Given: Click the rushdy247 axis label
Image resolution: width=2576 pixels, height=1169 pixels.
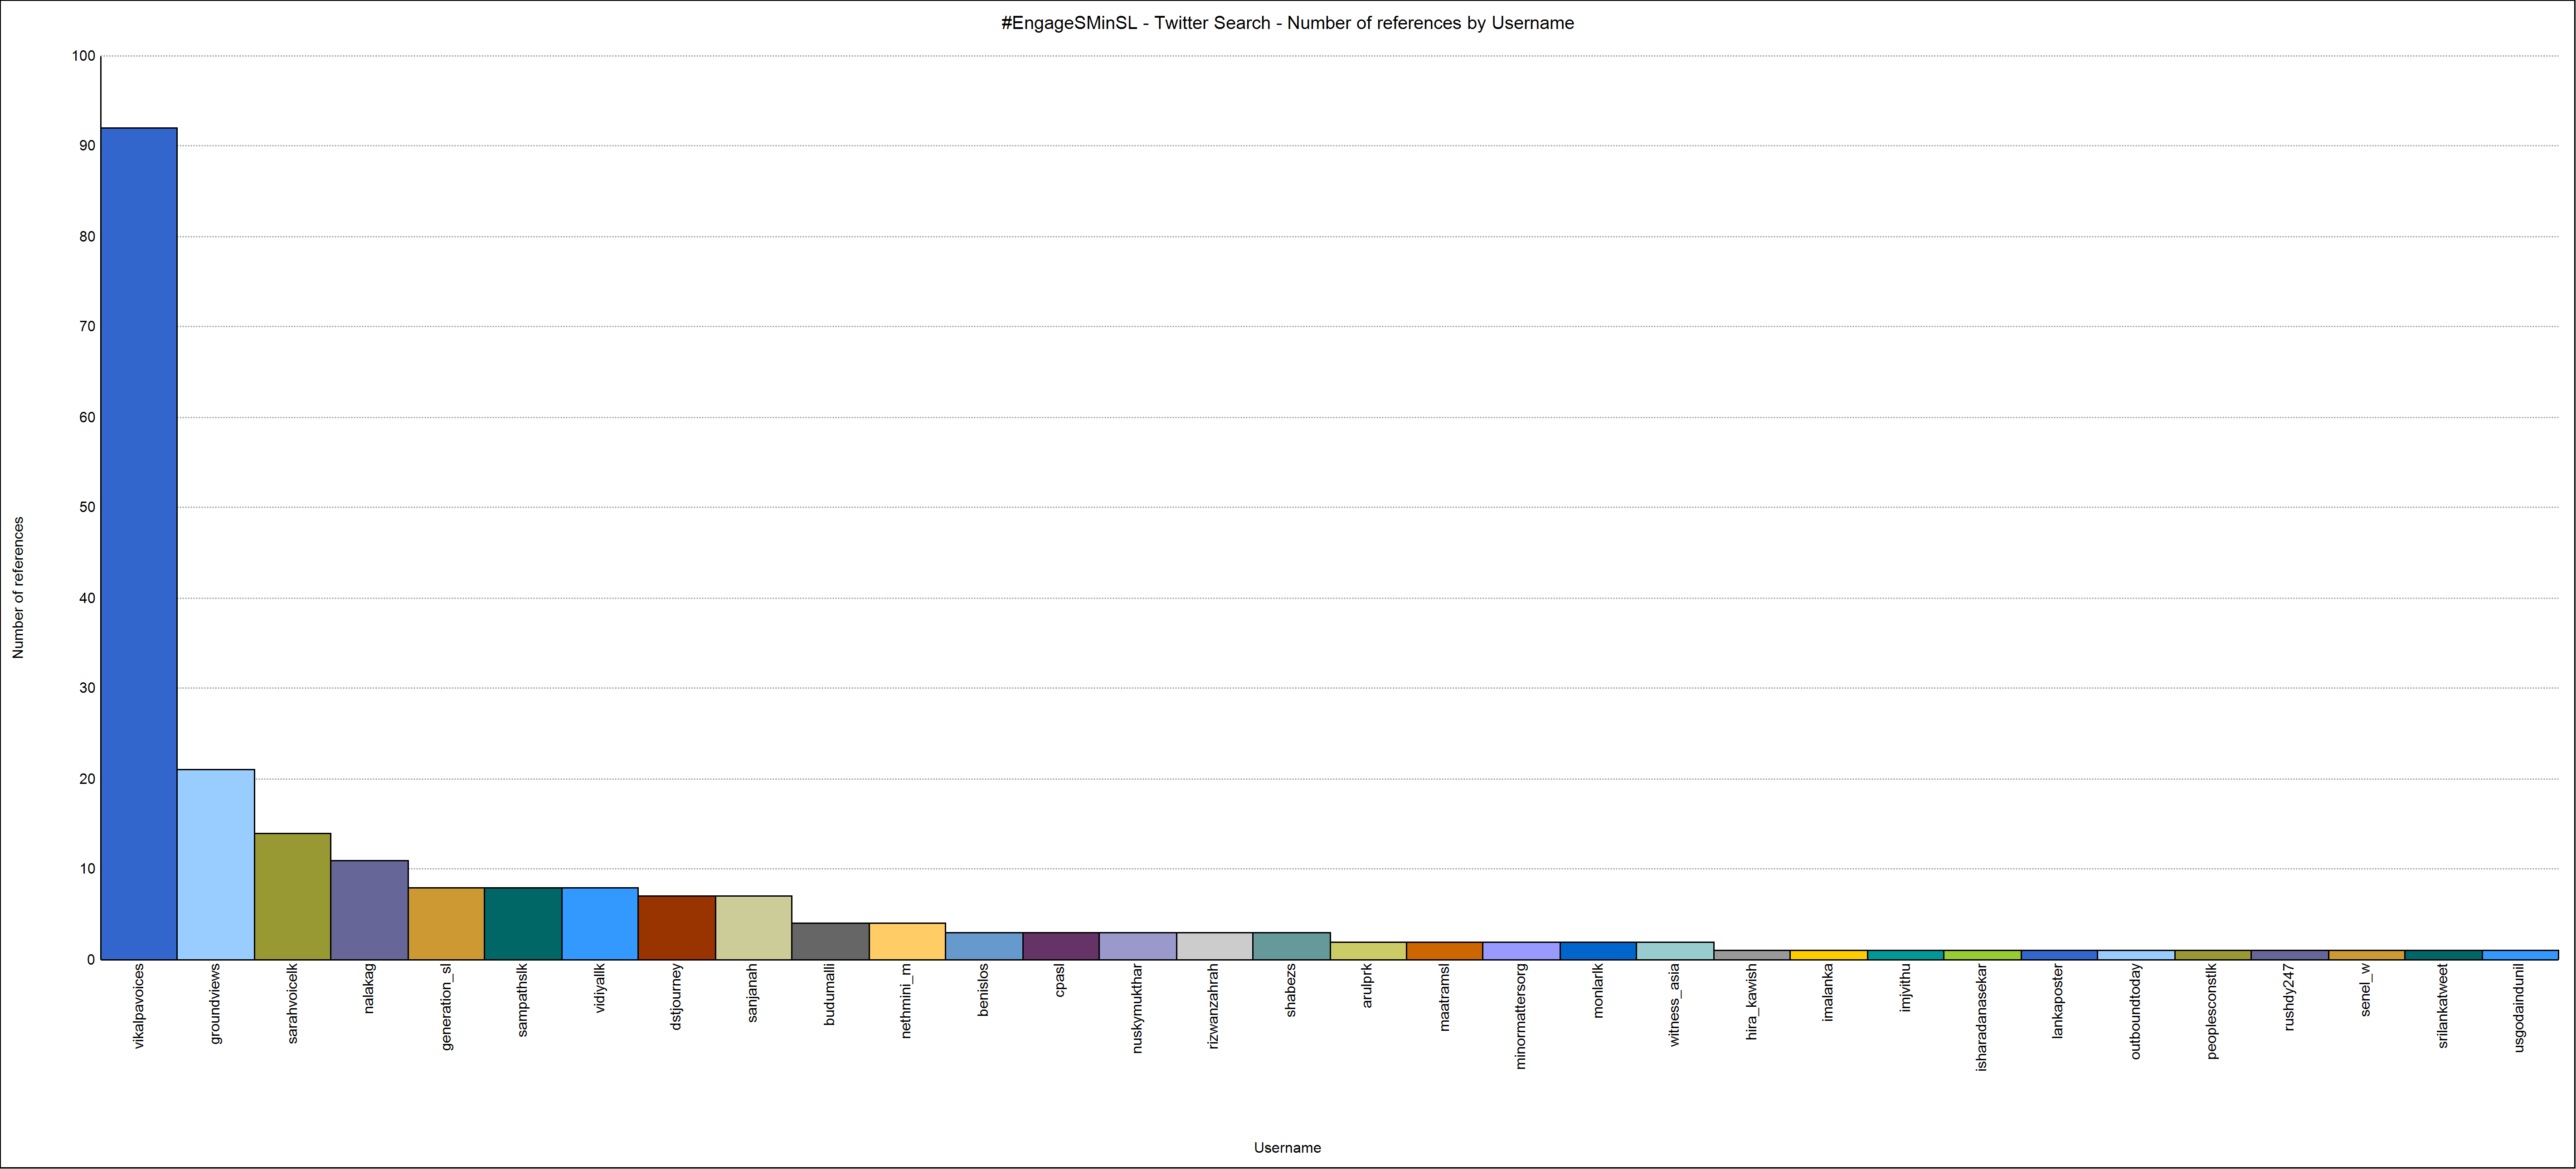Looking at the screenshot, I should coord(2290,997).
